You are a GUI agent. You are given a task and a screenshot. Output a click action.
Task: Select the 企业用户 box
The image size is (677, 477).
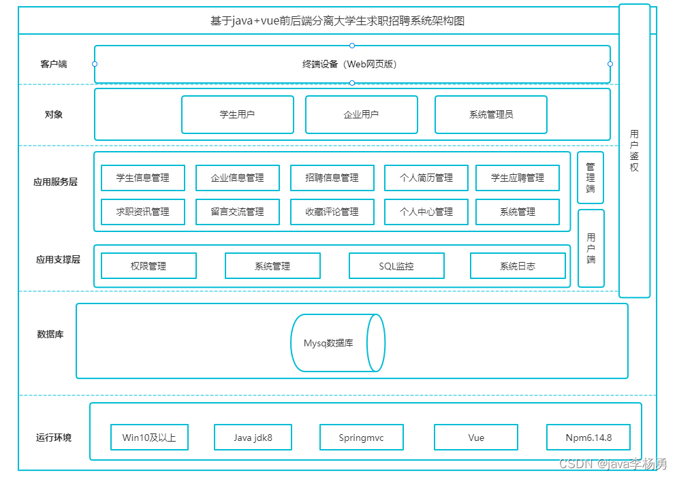click(x=362, y=115)
